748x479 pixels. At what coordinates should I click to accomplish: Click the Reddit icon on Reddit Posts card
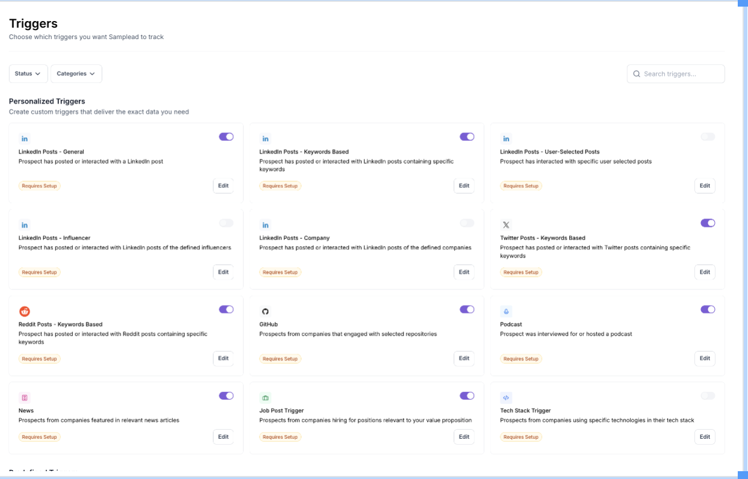click(25, 311)
